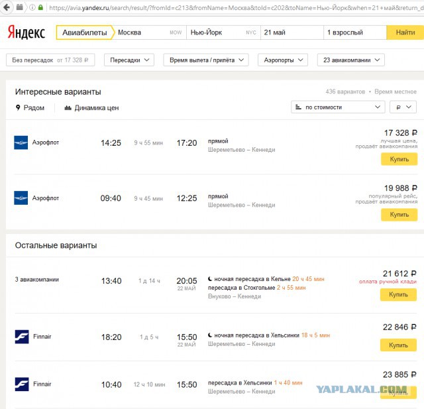The height and width of the screenshot is (409, 424).
Task: Expand the Аэропорты filter dropdown
Action: pyautogui.click(x=283, y=60)
